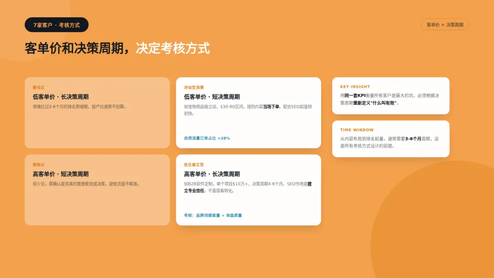
Task: Click text starting '较少见，需确认是否真的靠搜索'
Action: (x=86, y=184)
